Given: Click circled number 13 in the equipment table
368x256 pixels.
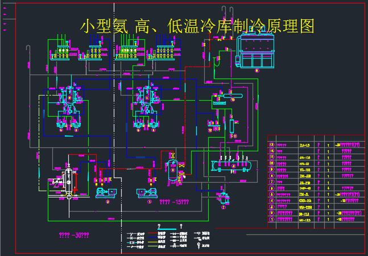Looking at the screenshot, I should pos(272,144).
